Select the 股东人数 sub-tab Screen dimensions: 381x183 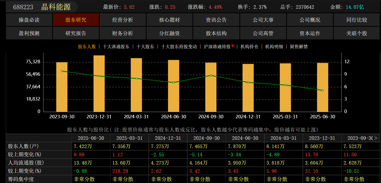87,47
